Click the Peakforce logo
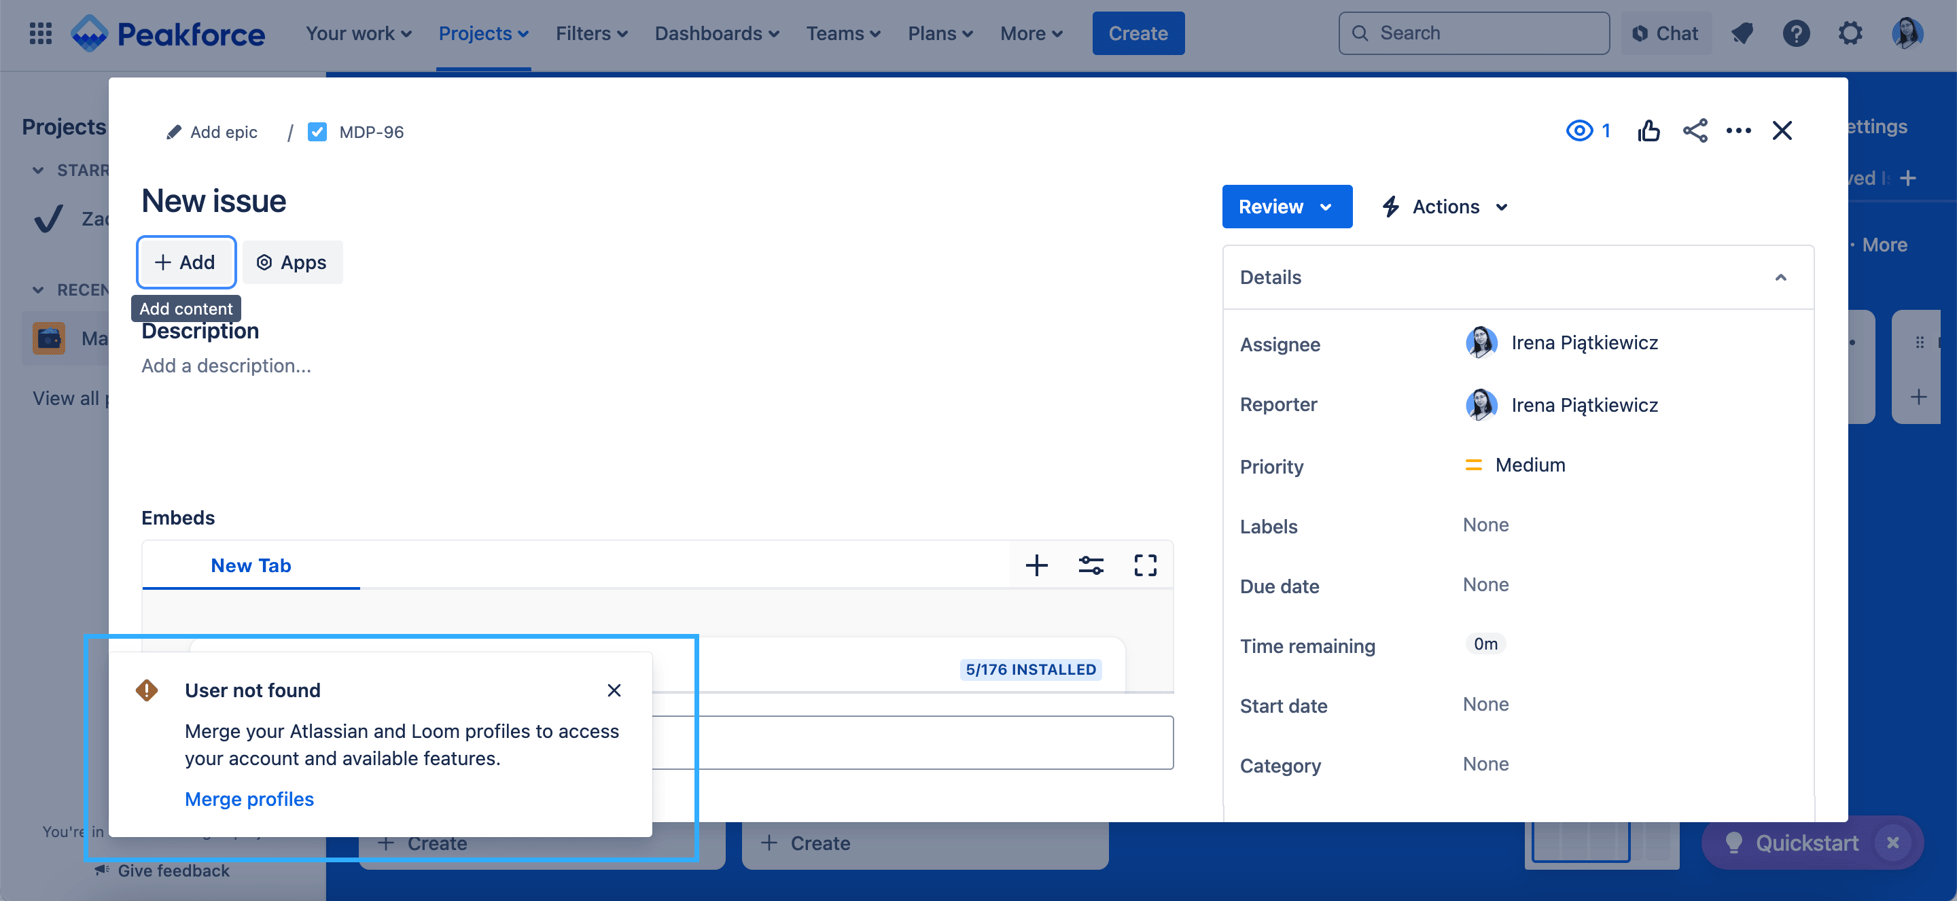1957x901 pixels. coord(168,33)
